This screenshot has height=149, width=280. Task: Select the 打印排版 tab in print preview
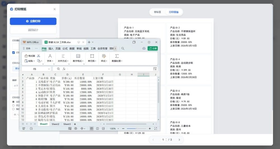click(x=174, y=12)
